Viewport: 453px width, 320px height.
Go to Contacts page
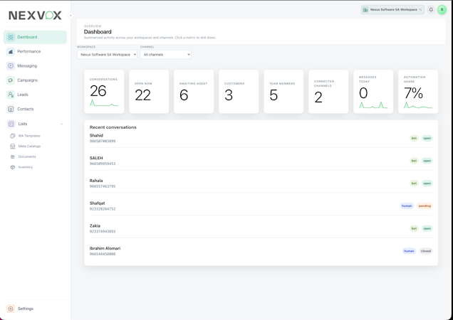[x=35, y=109]
